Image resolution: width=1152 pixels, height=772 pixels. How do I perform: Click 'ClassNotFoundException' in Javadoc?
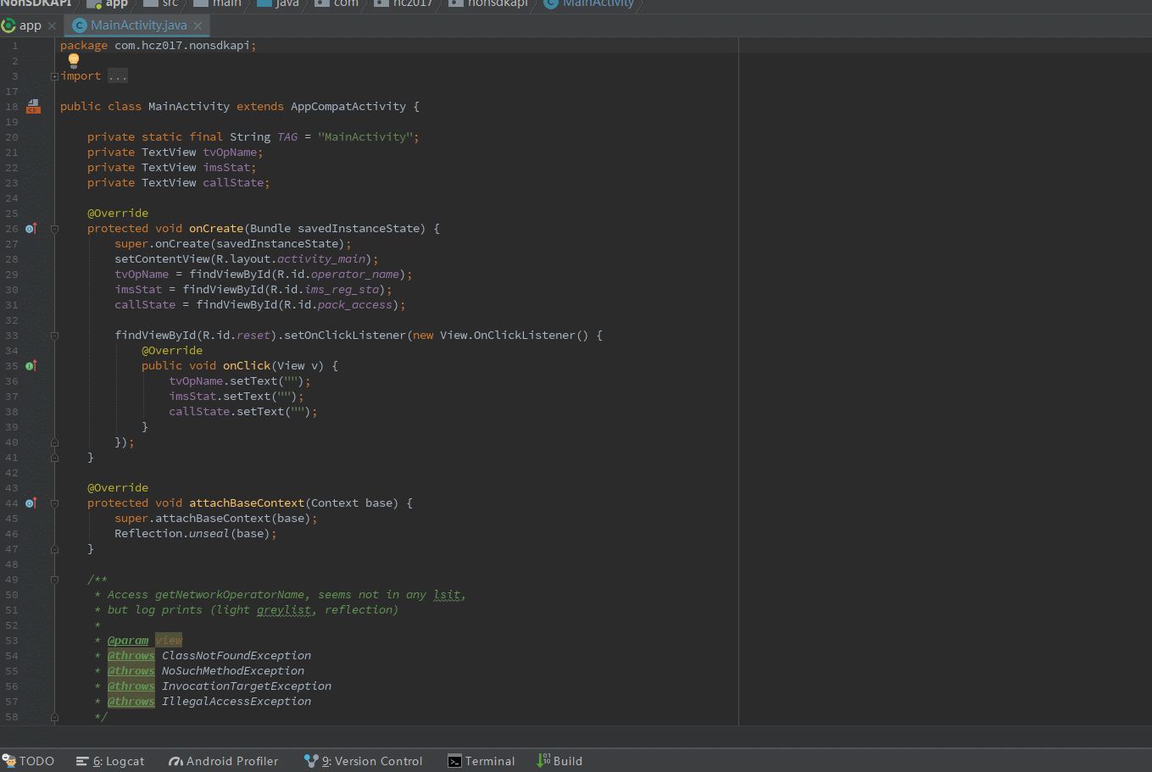pyautogui.click(x=237, y=656)
